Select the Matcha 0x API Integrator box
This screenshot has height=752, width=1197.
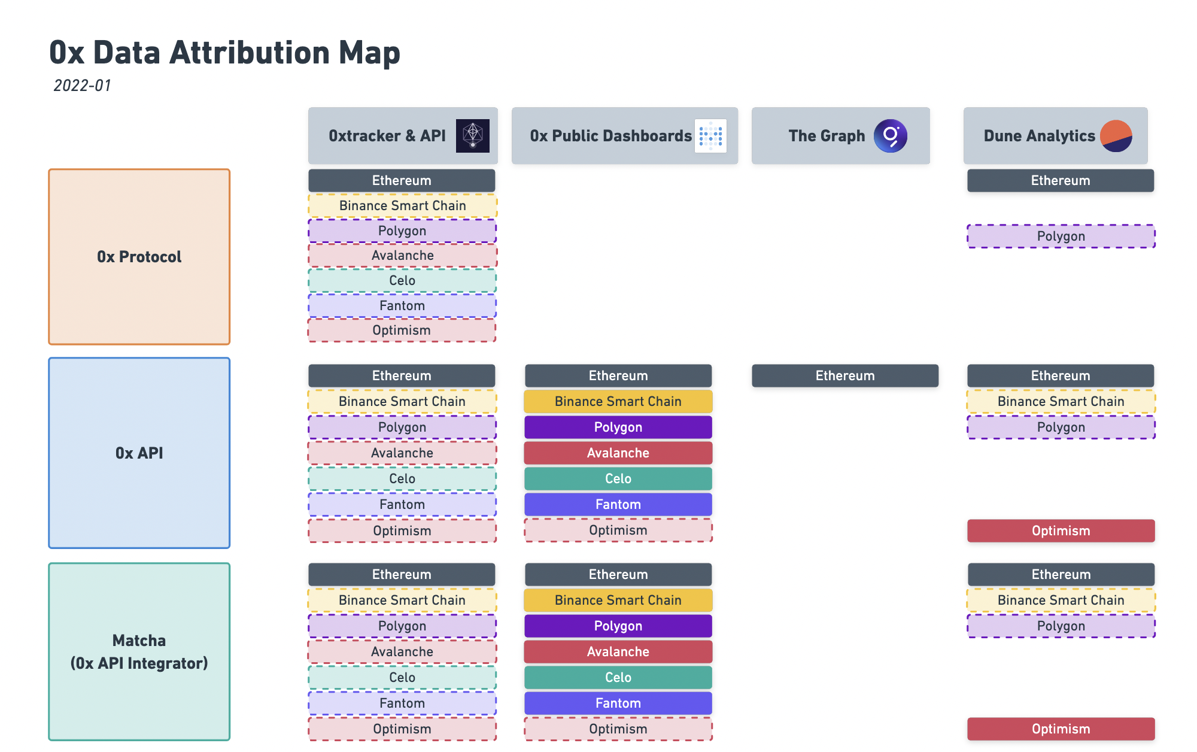tap(139, 652)
